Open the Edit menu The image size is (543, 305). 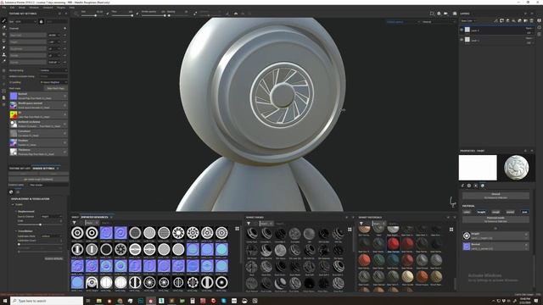point(12,8)
